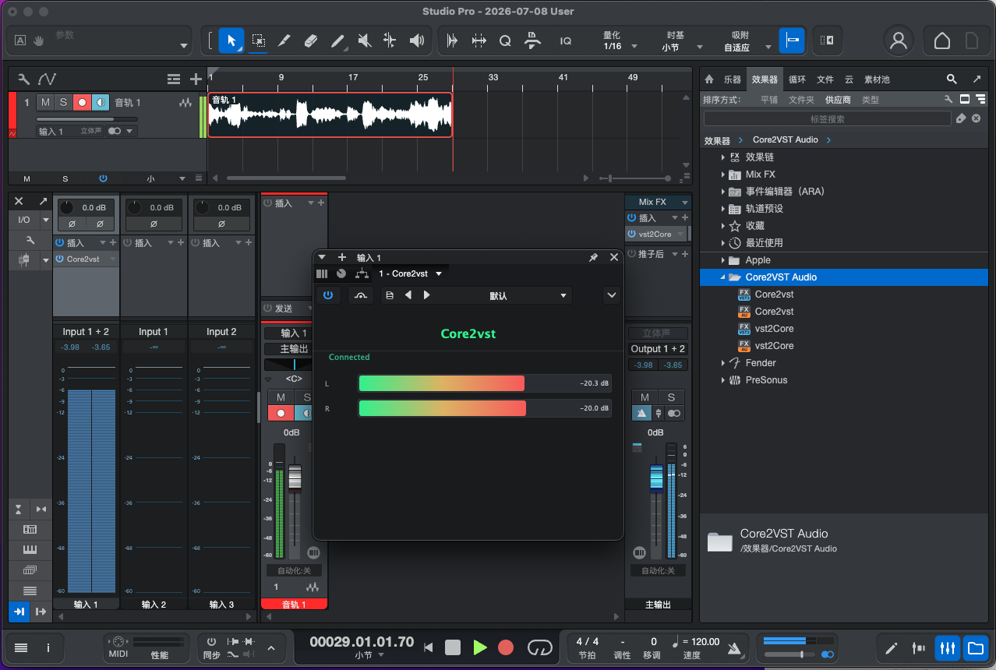Open the browser search magnifier icon
The width and height of the screenshot is (996, 670).
click(x=952, y=79)
